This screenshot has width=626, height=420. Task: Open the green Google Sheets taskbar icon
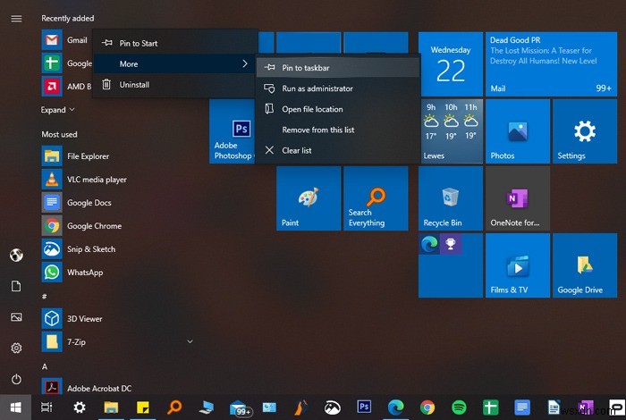(490, 407)
